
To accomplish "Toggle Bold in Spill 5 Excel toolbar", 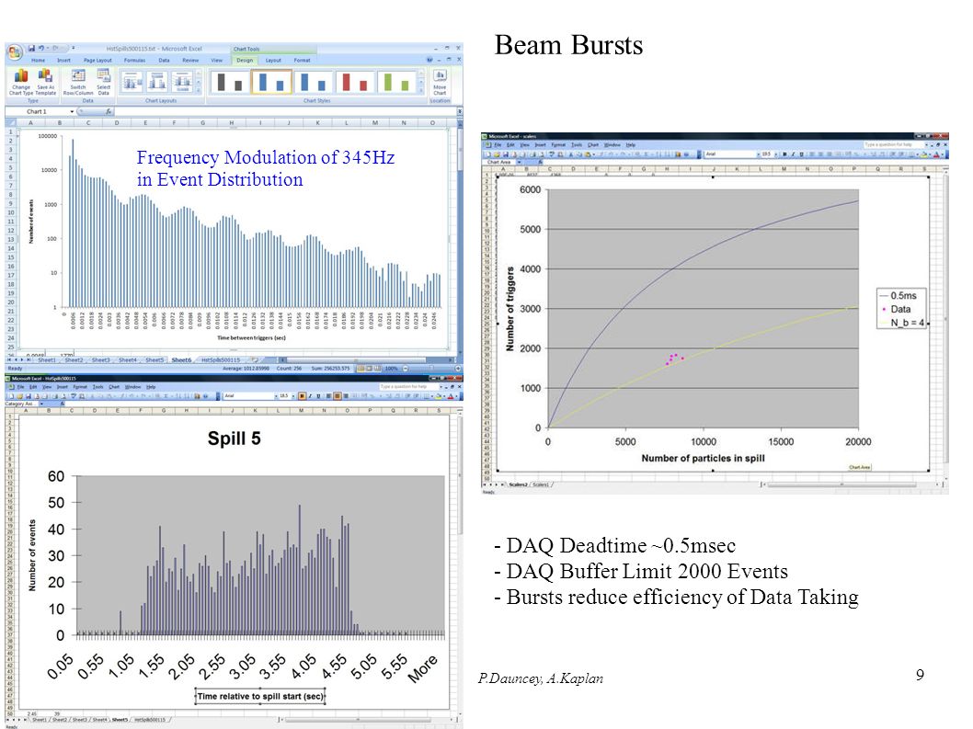I will [x=303, y=396].
